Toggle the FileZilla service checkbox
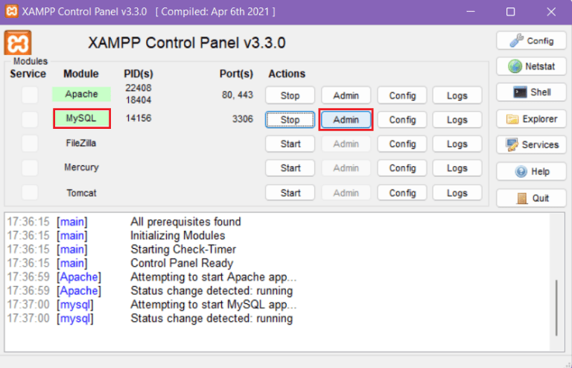Viewport: 572px width, 368px height. point(29,143)
